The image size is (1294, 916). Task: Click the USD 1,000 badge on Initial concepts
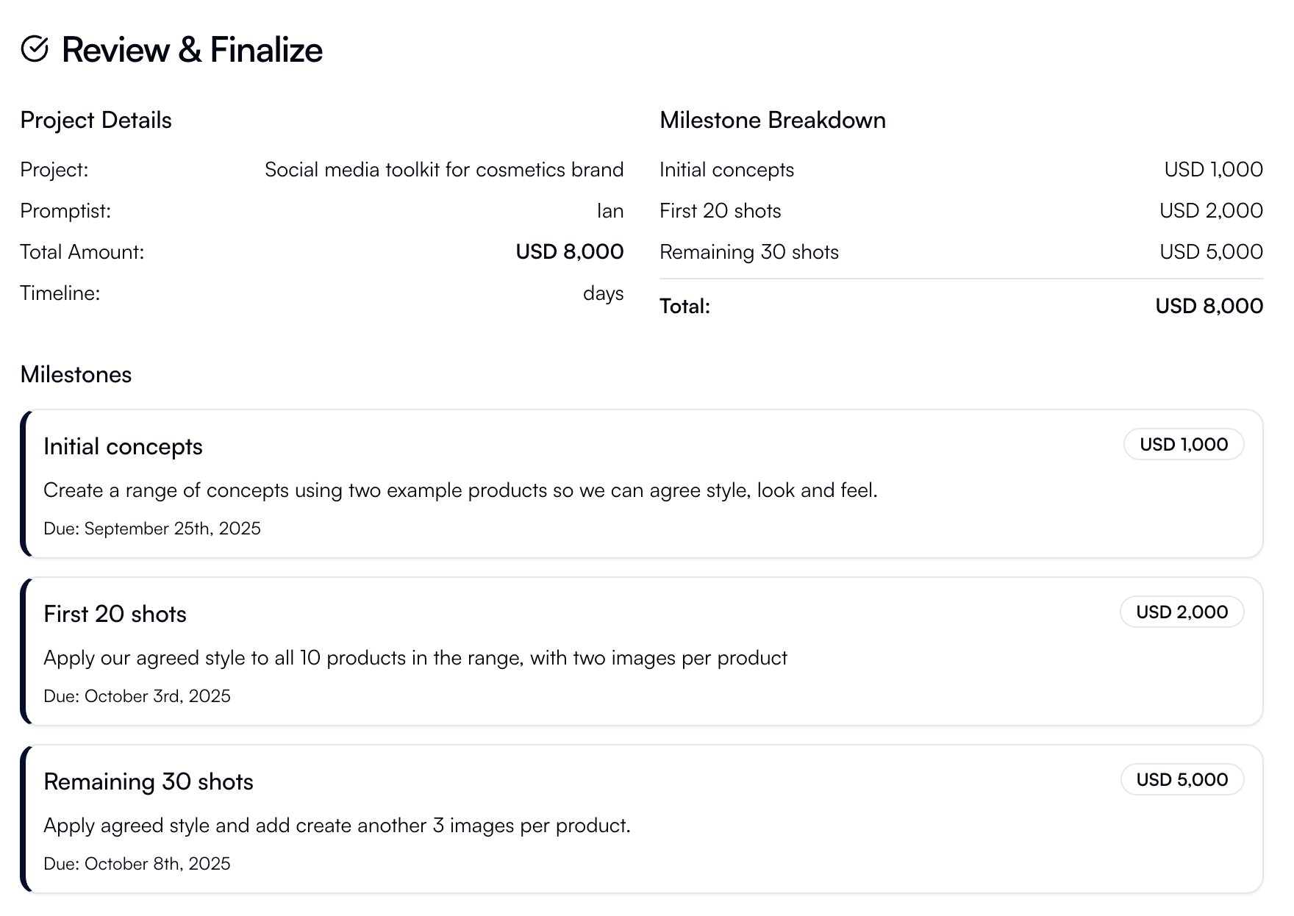click(1183, 444)
